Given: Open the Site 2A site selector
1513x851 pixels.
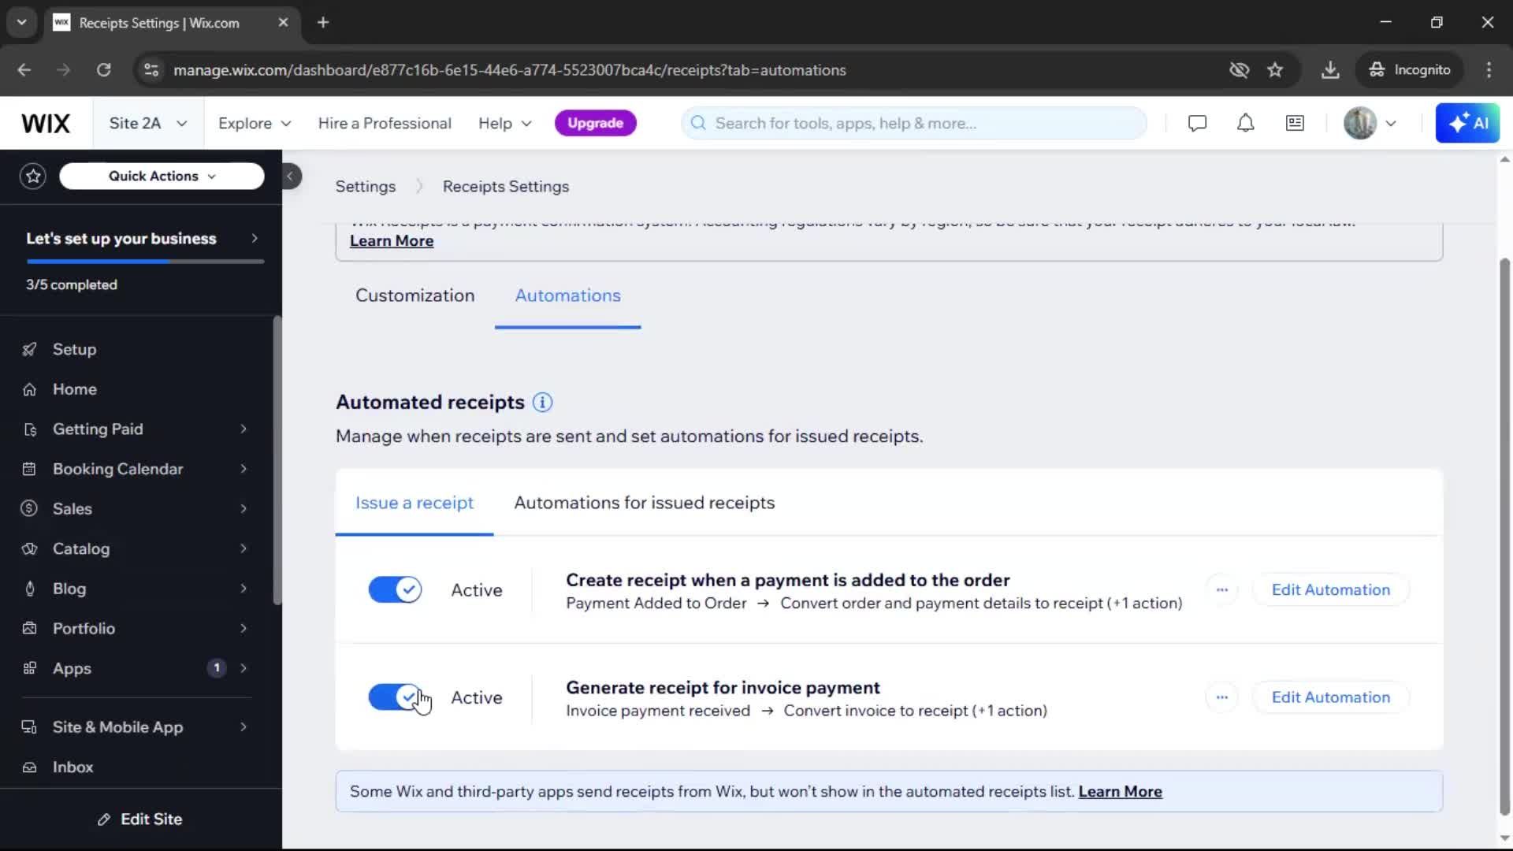Looking at the screenshot, I should 148,124.
